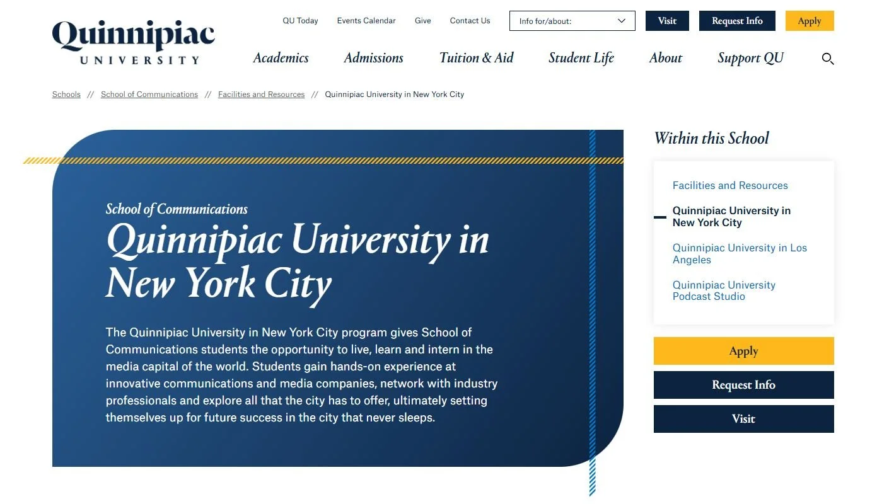Go to the Schools breadcrumb
877x504 pixels.
click(x=66, y=94)
